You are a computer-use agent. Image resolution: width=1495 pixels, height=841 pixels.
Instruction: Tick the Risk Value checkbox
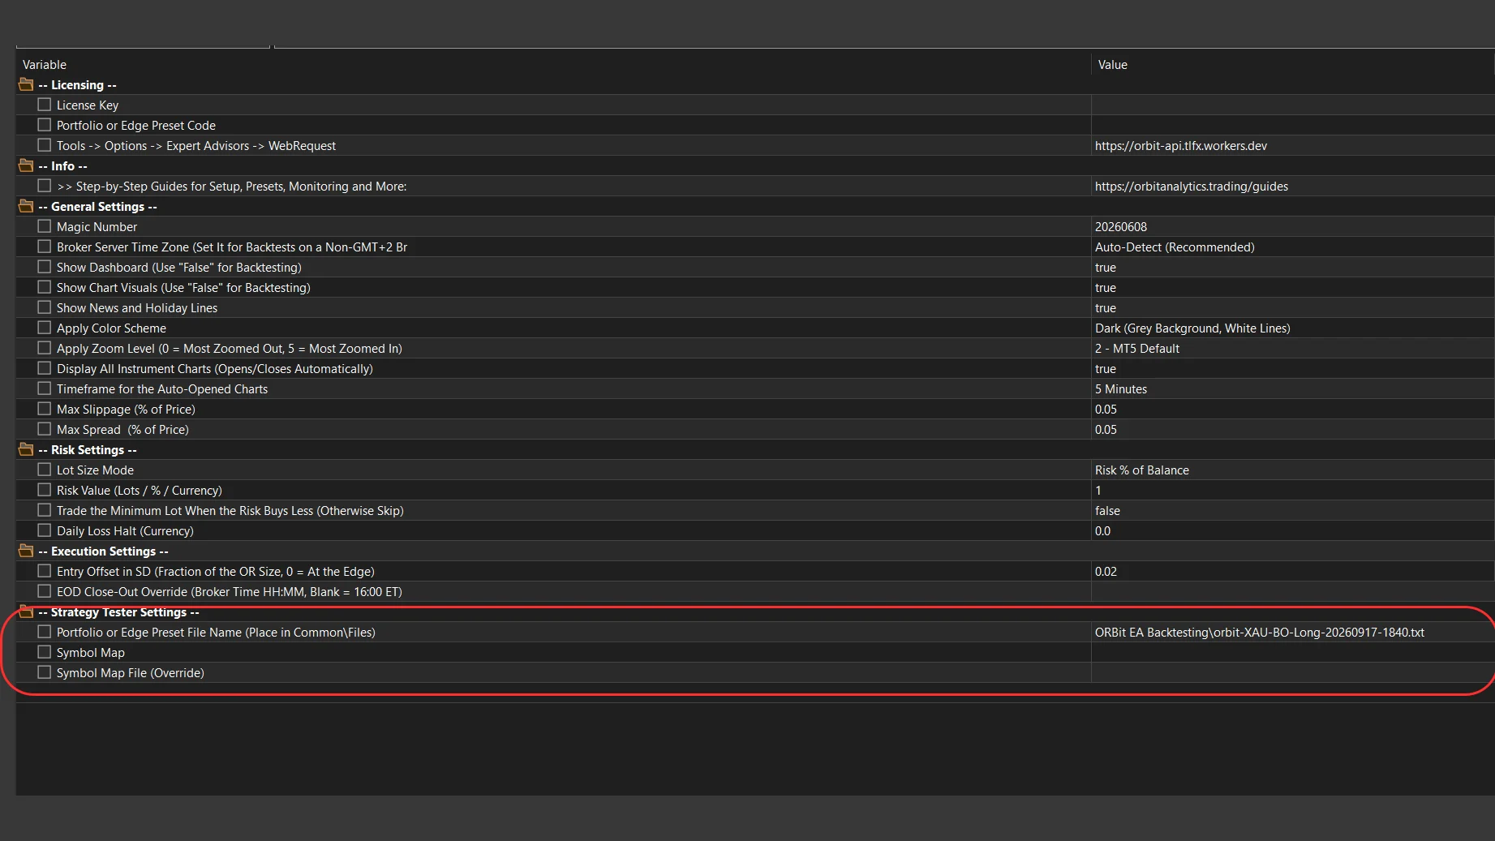pyautogui.click(x=45, y=490)
